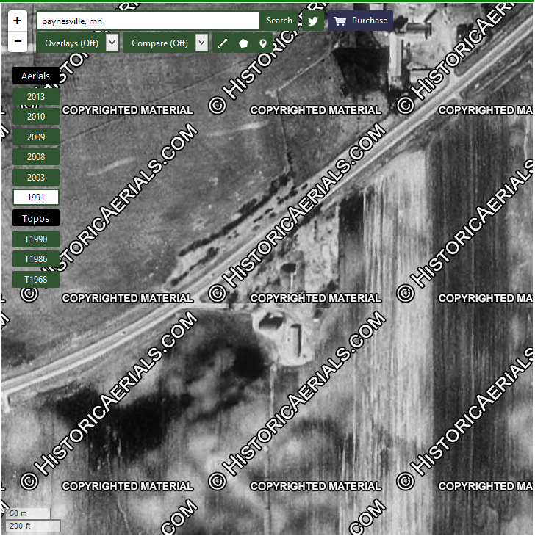This screenshot has height=536, width=535.
Task: Select the polygon area tool
Action: click(x=243, y=43)
